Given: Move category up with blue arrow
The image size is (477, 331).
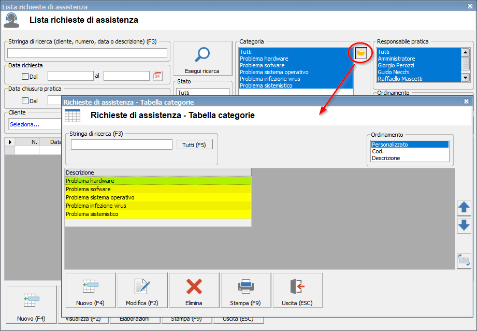Looking at the screenshot, I should [x=464, y=208].
